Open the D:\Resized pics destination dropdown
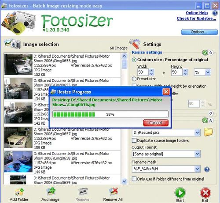The height and width of the screenshot is (203, 220). point(197,133)
